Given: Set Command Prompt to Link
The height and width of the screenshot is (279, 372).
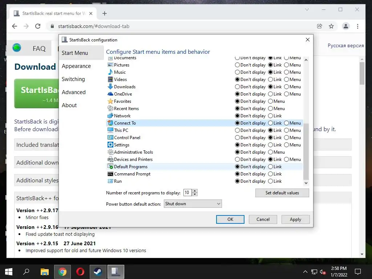Looking at the screenshot, I should pyautogui.click(x=270, y=174).
